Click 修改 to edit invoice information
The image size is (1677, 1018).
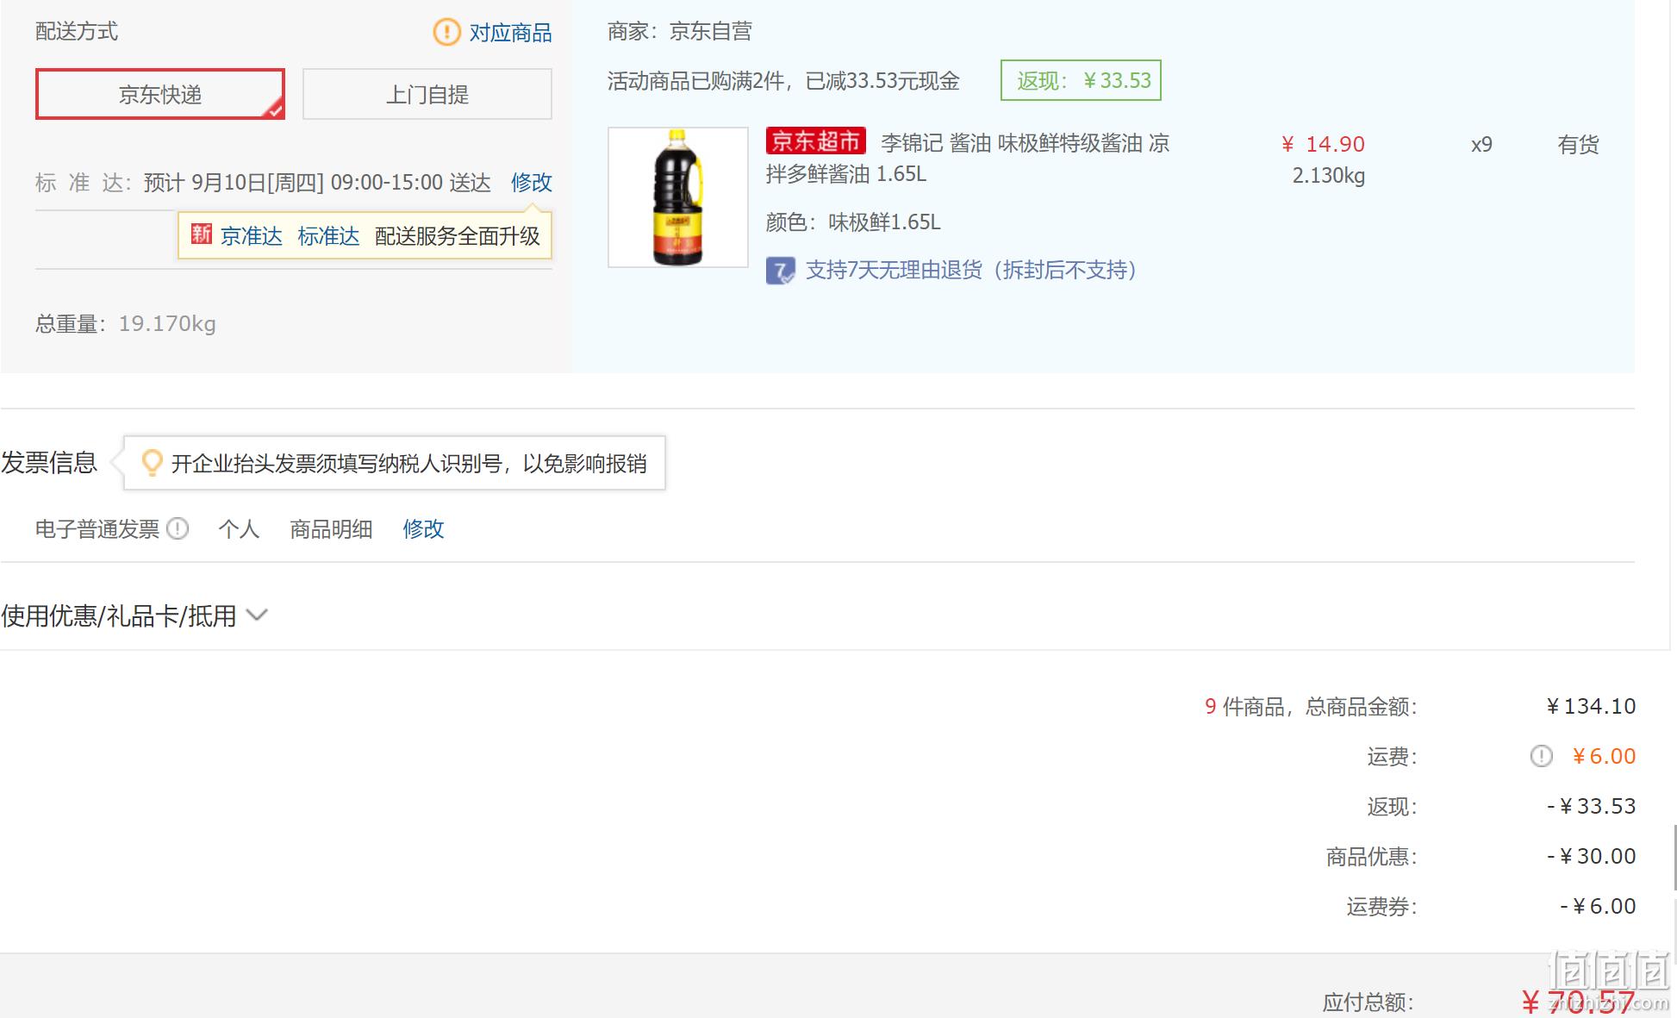pyautogui.click(x=423, y=528)
